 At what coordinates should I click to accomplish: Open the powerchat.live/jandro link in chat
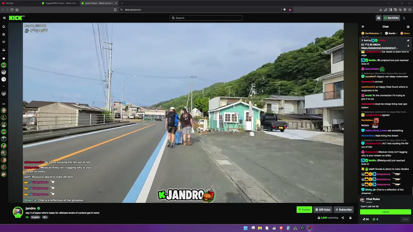[379, 48]
